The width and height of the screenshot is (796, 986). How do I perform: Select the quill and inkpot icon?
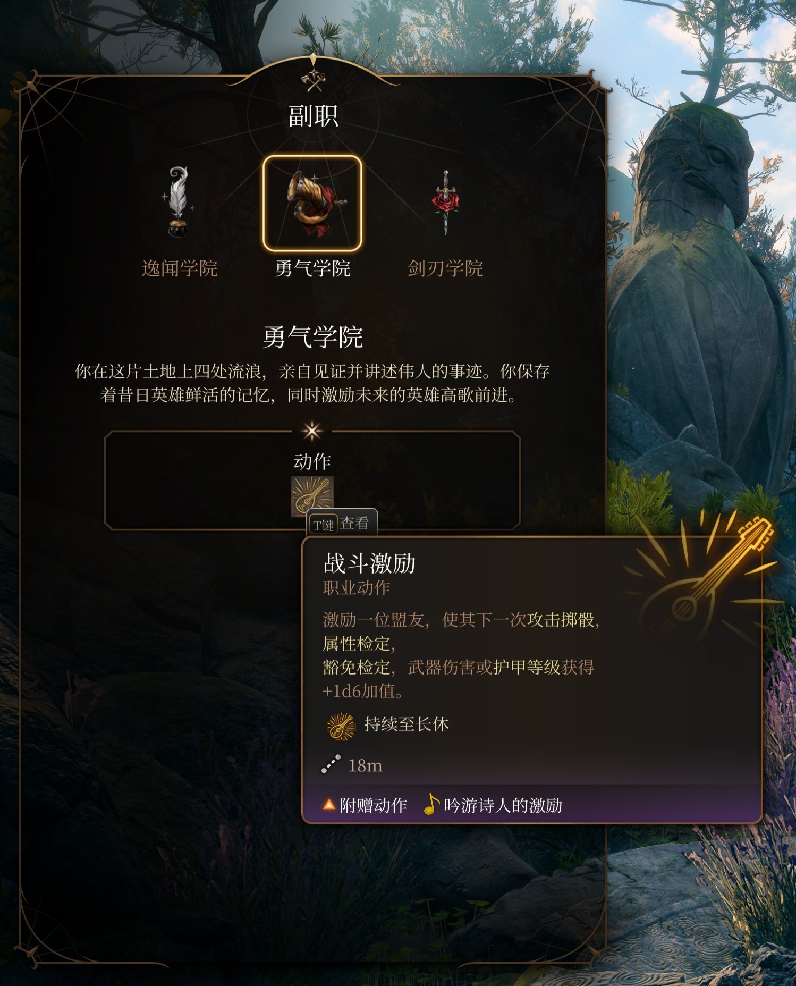point(179,203)
